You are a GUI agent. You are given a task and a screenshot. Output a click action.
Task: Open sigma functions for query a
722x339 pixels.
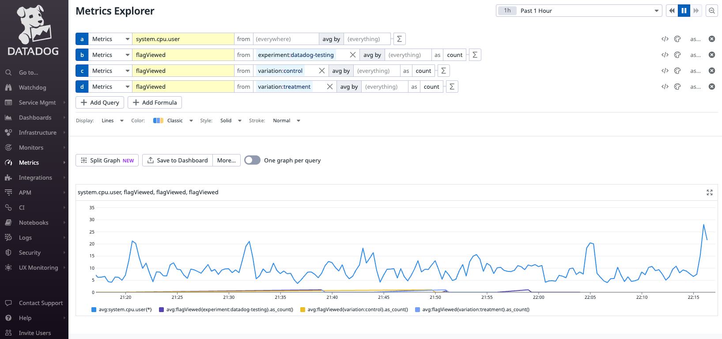pyautogui.click(x=399, y=39)
